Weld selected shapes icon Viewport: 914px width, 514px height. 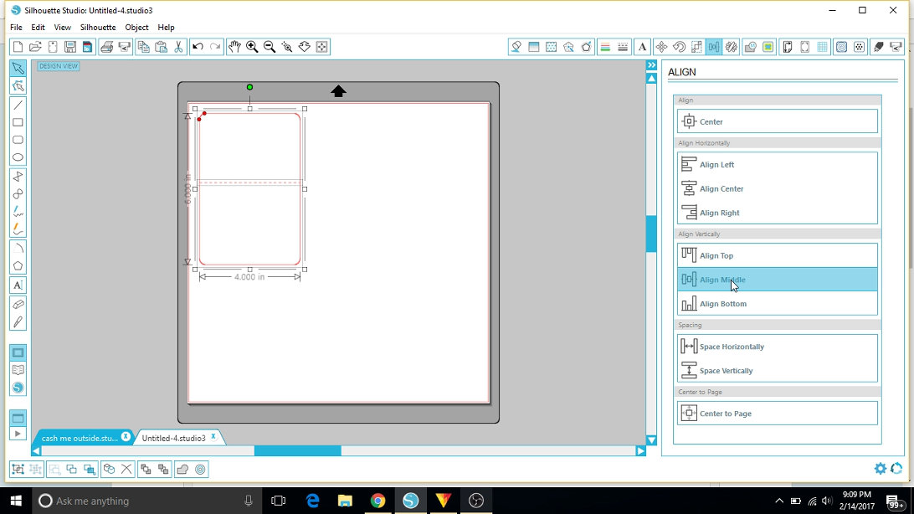182,469
